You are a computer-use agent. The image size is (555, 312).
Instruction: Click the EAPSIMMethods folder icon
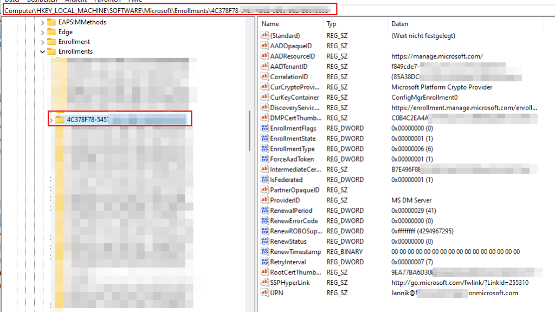point(51,22)
